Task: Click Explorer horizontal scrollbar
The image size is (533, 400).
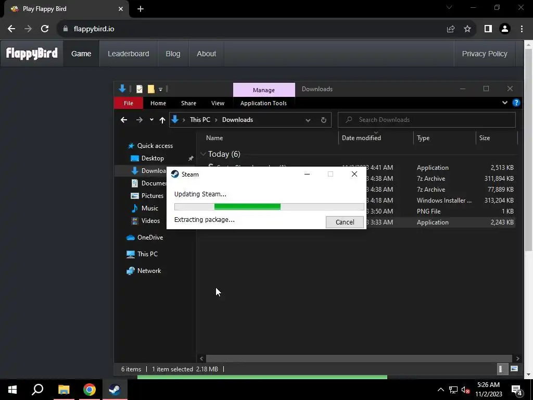Action: pos(359,358)
